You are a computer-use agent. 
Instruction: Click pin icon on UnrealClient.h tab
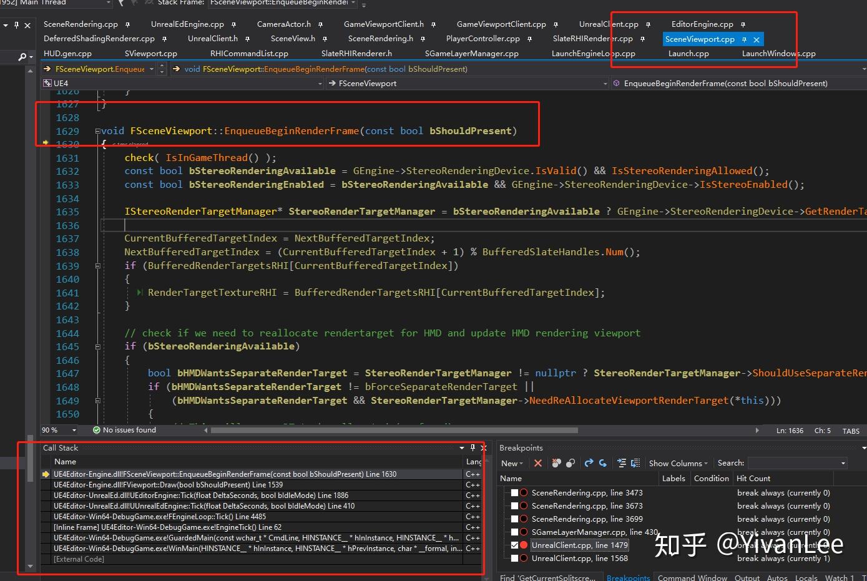coord(247,39)
